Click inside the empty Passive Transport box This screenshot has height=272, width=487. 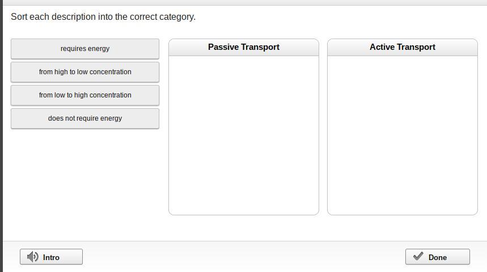point(244,130)
